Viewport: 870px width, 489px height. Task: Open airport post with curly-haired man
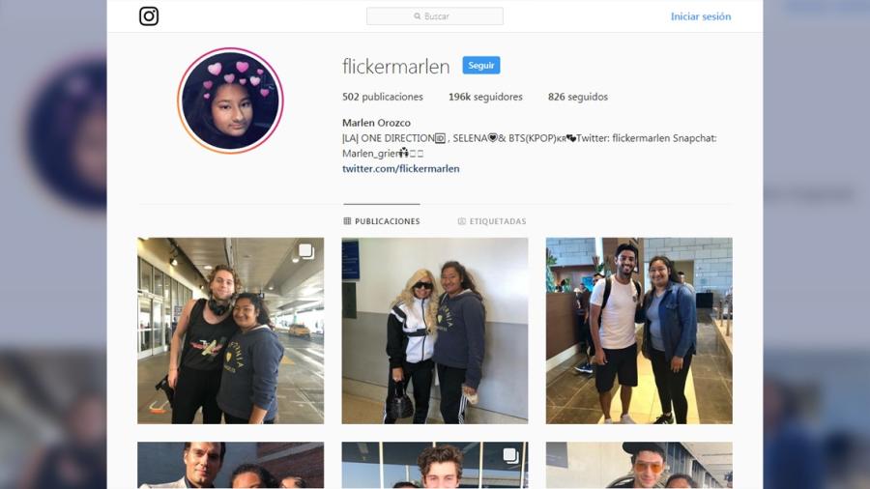[231, 331]
